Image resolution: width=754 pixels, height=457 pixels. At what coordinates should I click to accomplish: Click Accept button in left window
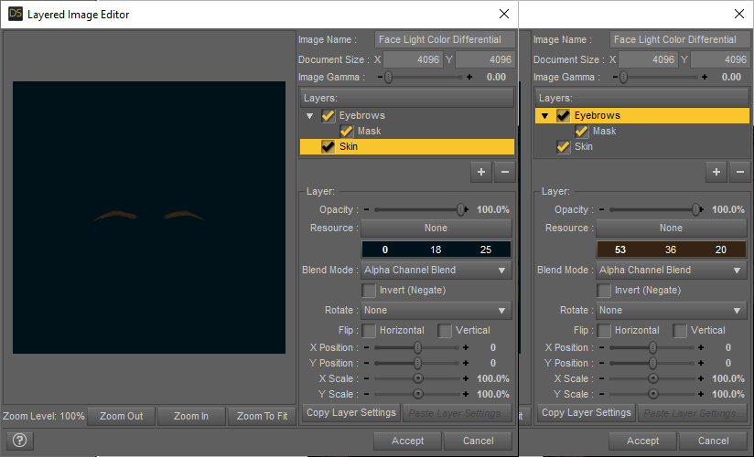coord(408,441)
